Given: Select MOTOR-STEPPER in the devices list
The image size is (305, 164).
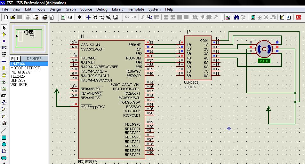Looking at the screenshot, I should click(x=29, y=68).
